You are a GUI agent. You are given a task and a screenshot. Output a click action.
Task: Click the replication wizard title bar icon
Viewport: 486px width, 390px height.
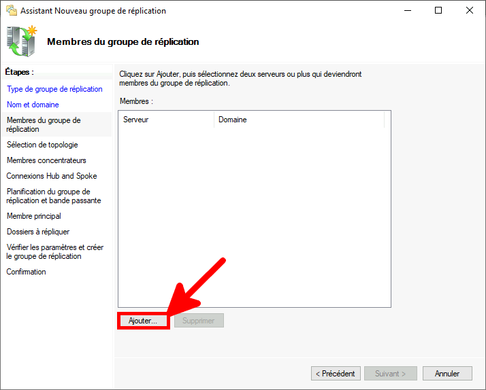12,10
